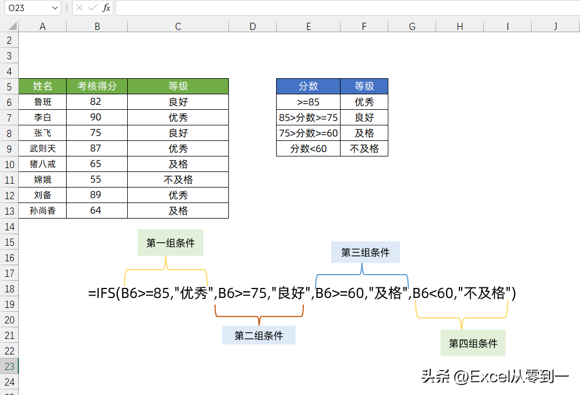Click into the formula bar input area
Viewport: 580px width, 395px height.
coord(348,8)
